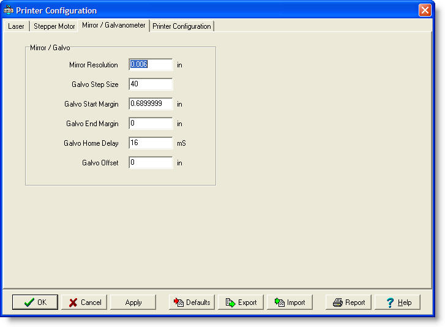This screenshot has height=327, width=445.
Task: Click the Defaults button icon
Action: click(x=179, y=303)
